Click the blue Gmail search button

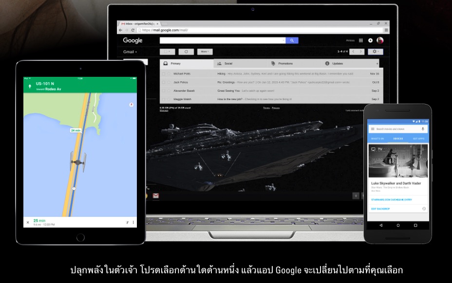pos(292,41)
